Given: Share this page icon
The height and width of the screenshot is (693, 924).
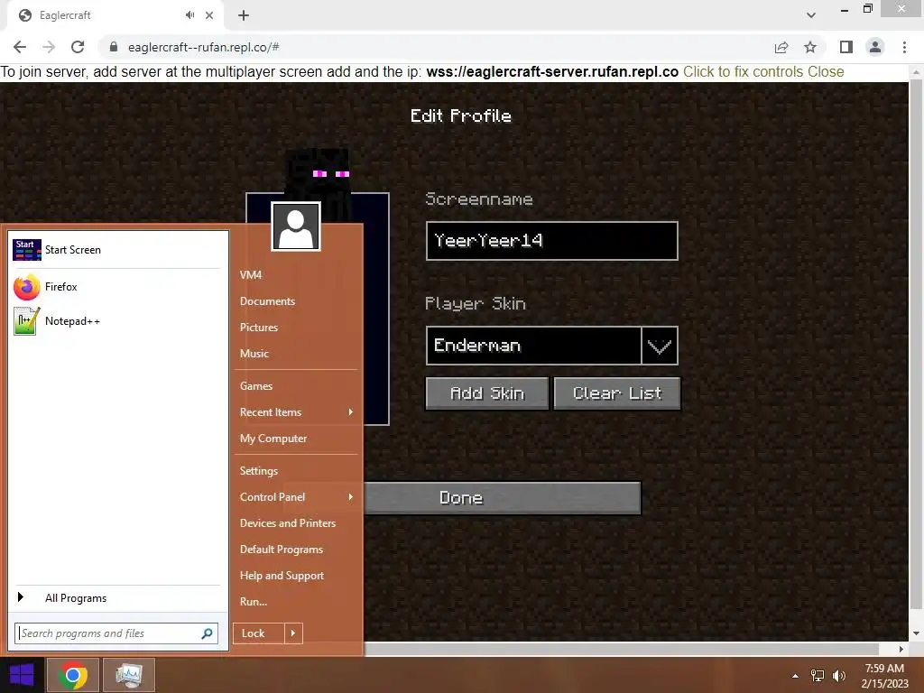Looking at the screenshot, I should [x=781, y=47].
